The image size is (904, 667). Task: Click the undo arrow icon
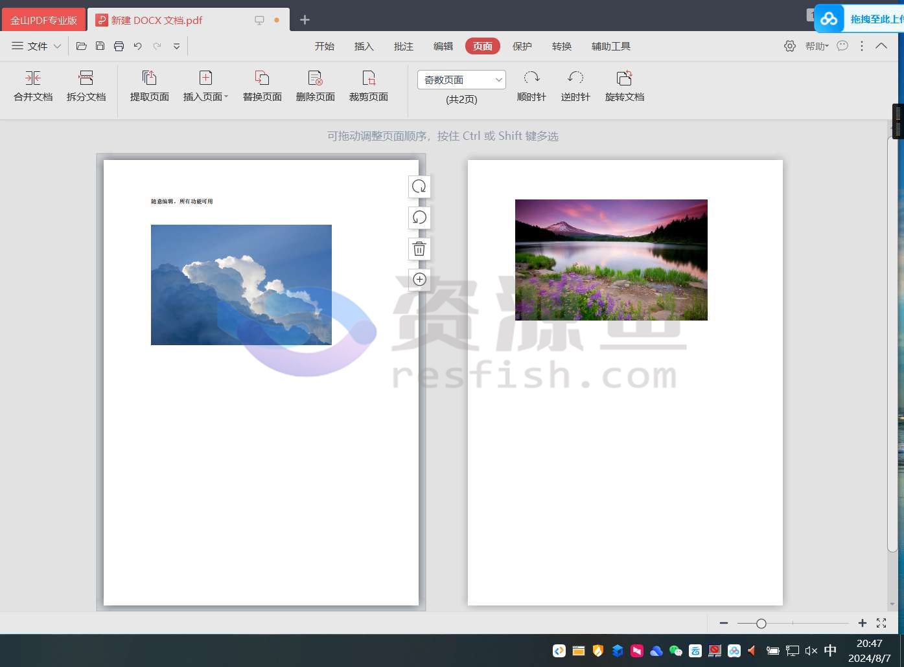pos(137,46)
